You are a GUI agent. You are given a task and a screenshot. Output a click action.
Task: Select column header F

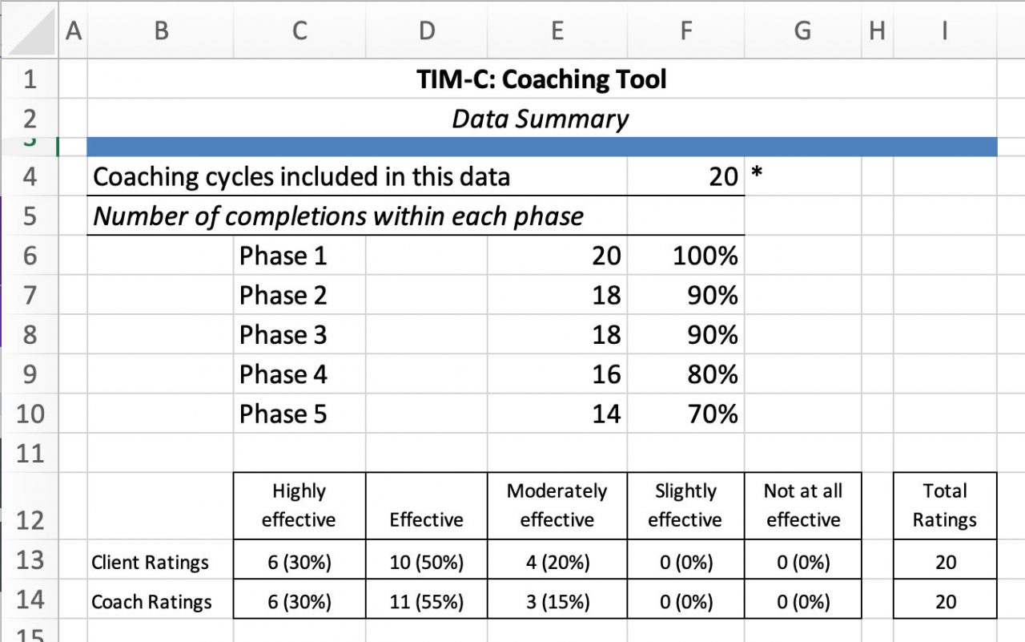[685, 31]
